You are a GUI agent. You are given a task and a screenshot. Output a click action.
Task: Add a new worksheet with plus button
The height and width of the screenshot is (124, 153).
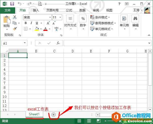coord(54,115)
